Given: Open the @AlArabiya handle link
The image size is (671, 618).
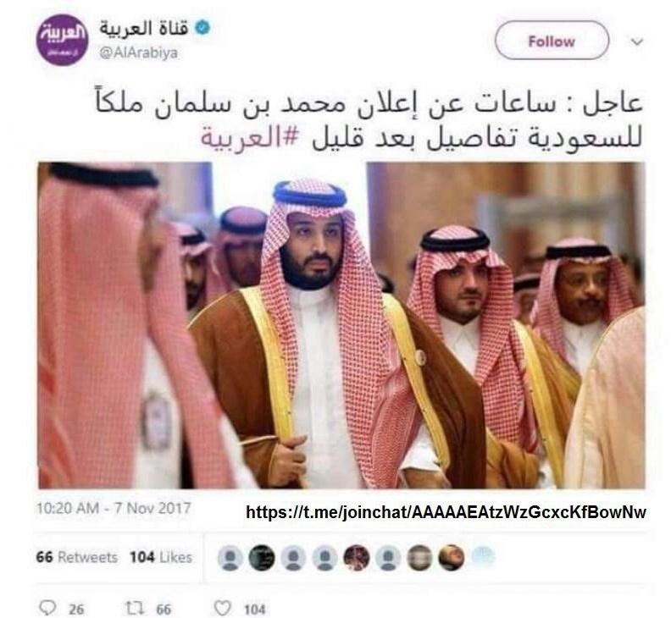Looking at the screenshot, I should [139, 53].
